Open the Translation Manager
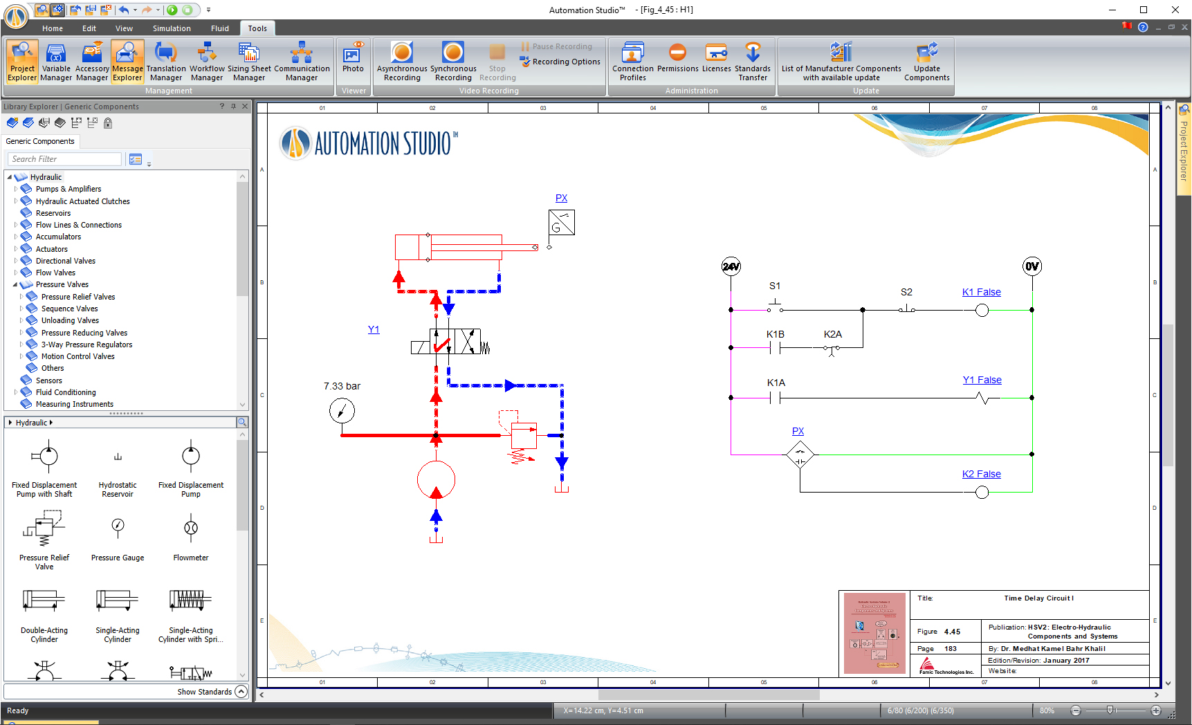This screenshot has width=1192, height=725. tap(166, 61)
